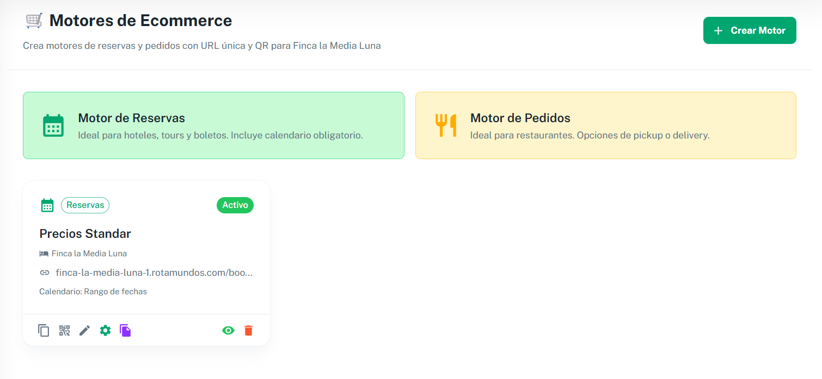822x379 pixels.
Task: Delete Precios Standar with the trash icon
Action: [249, 330]
